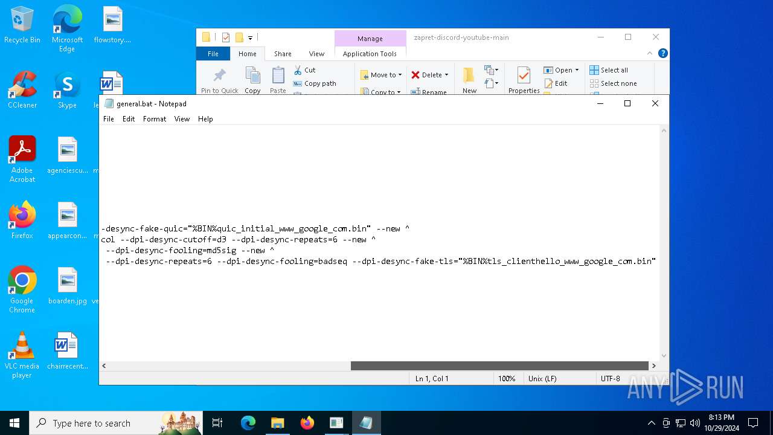773x435 pixels.
Task: Click Copy path in Explorer ribbon
Action: (x=315, y=83)
